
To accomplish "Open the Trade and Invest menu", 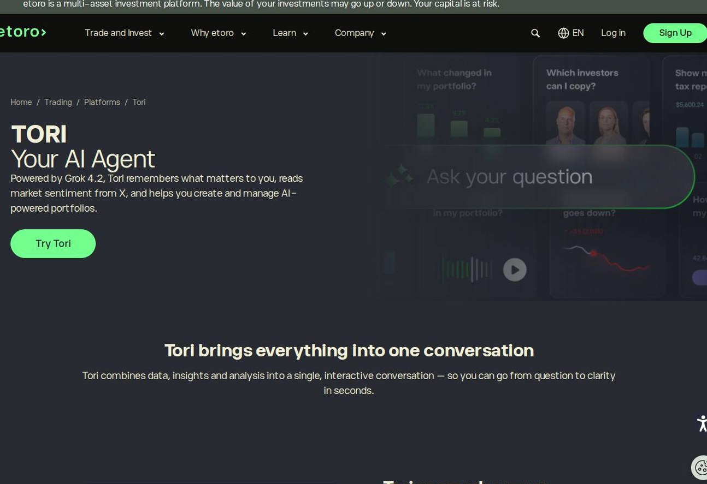I will click(125, 33).
